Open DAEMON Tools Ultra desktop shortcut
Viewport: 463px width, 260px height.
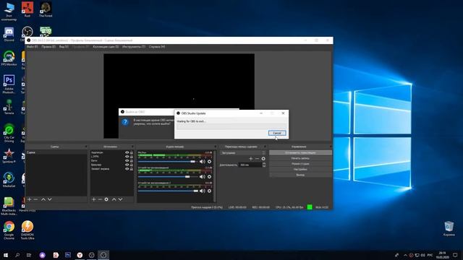click(27, 230)
